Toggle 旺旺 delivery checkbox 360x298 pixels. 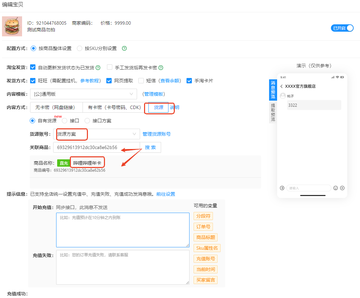click(x=33, y=81)
